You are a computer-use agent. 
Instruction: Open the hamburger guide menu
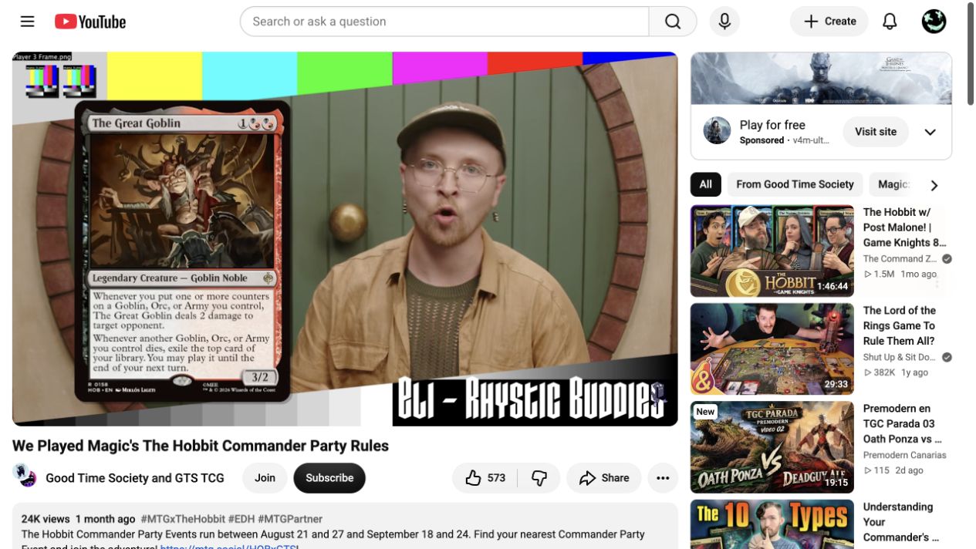coord(28,22)
